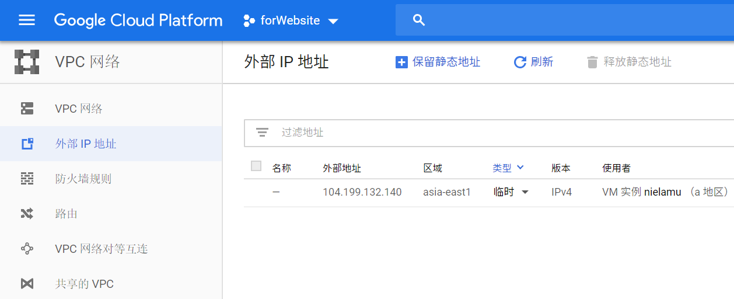Click the VPC network product icon
The width and height of the screenshot is (734, 299).
point(27,62)
